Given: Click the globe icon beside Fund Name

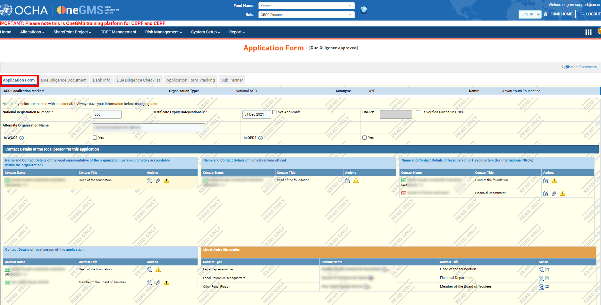Looking at the screenshot, I should click(364, 10).
